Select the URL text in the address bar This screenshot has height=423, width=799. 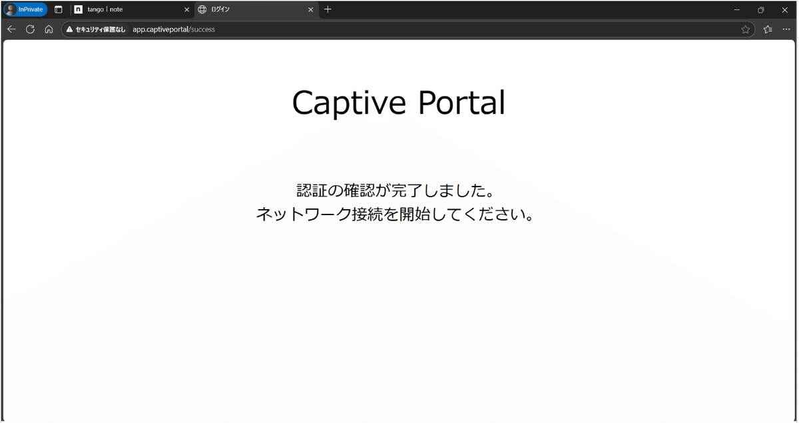[174, 29]
